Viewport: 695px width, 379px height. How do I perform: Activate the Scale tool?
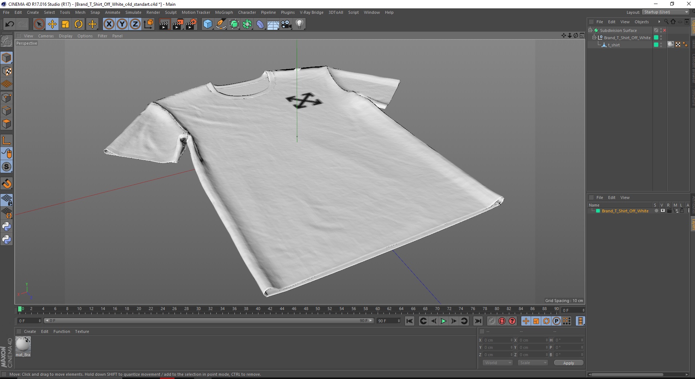[x=65, y=24]
